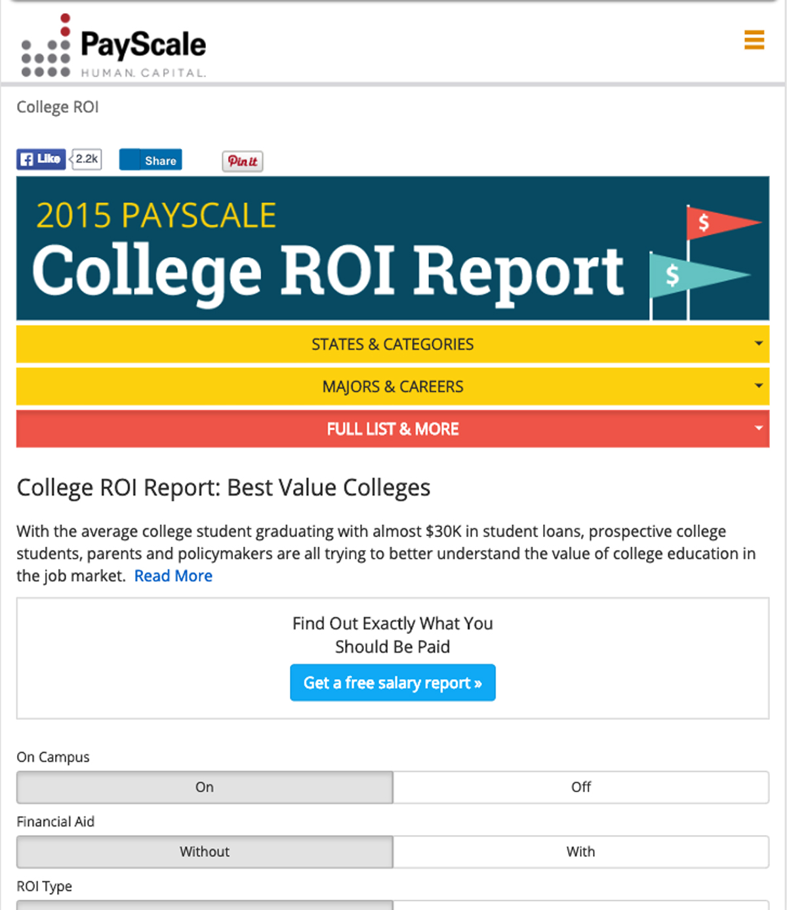Select With financial aid option
Viewport: 787px width, 910px height.
point(581,852)
